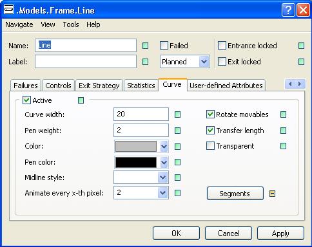312x247 pixels.
Task: Click the black Pen color swatch
Action: [136, 162]
